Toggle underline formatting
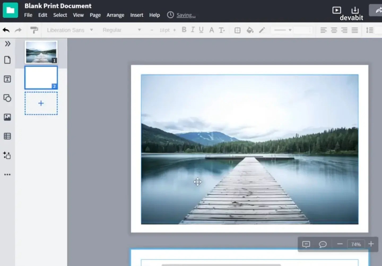This screenshot has width=382, height=266. [x=201, y=30]
